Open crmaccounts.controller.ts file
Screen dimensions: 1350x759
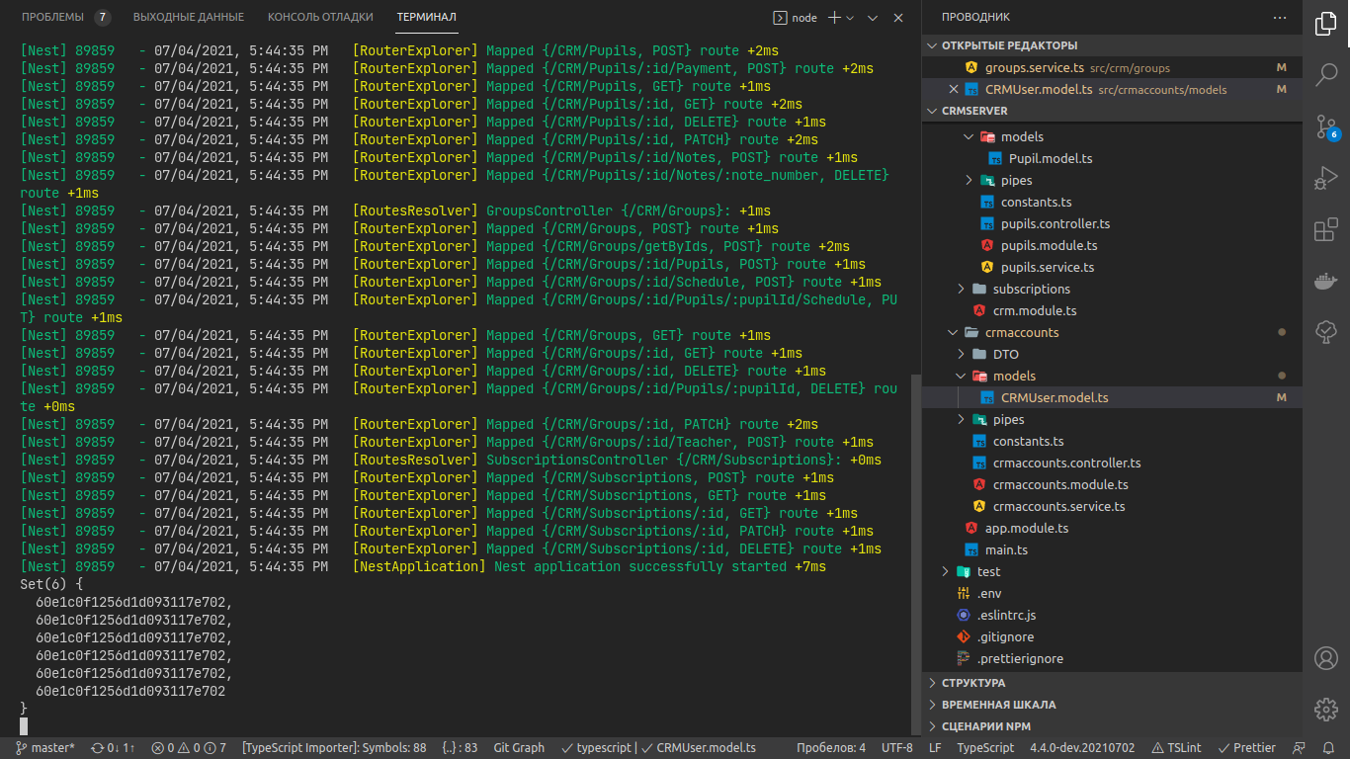pos(1112,463)
